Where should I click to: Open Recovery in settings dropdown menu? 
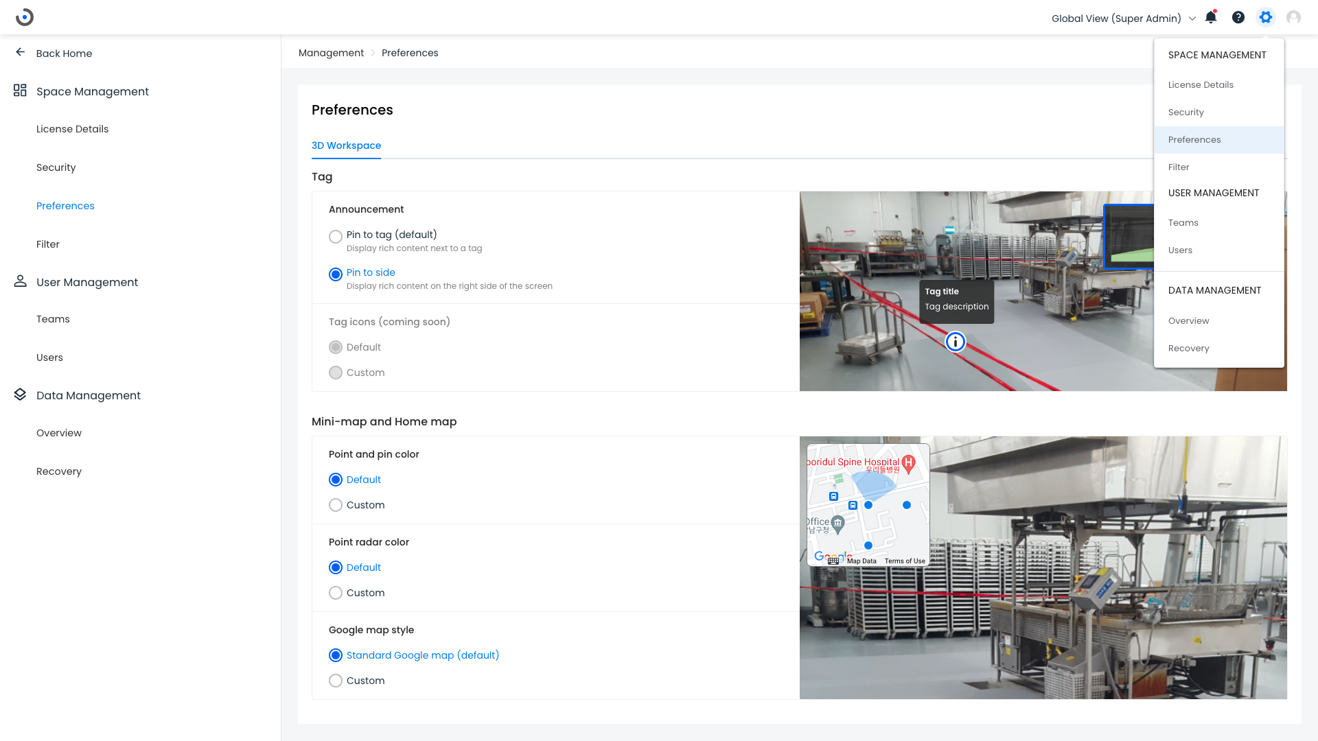pyautogui.click(x=1219, y=348)
